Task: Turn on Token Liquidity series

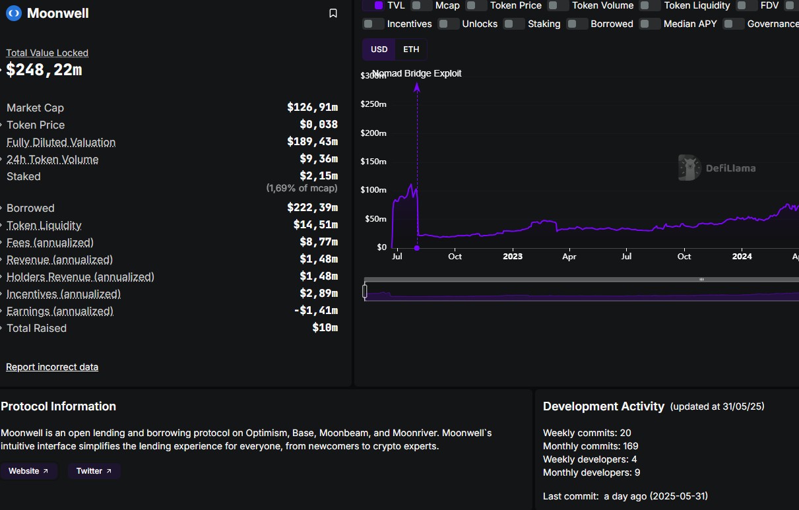Action: [650, 5]
